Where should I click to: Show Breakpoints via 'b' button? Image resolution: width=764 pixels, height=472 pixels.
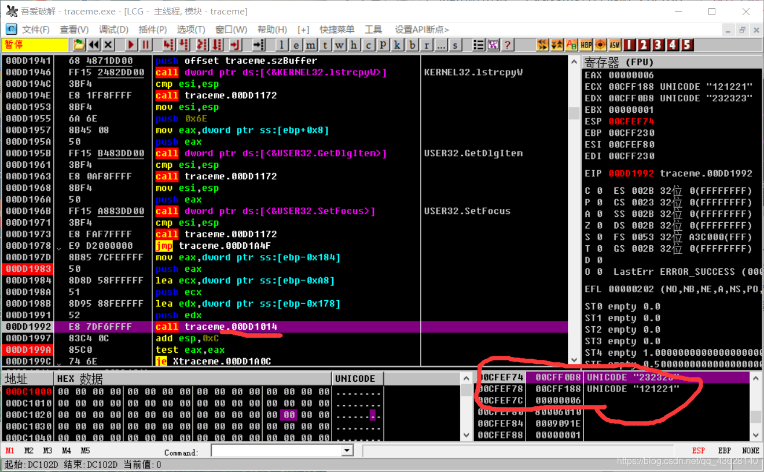(x=412, y=45)
